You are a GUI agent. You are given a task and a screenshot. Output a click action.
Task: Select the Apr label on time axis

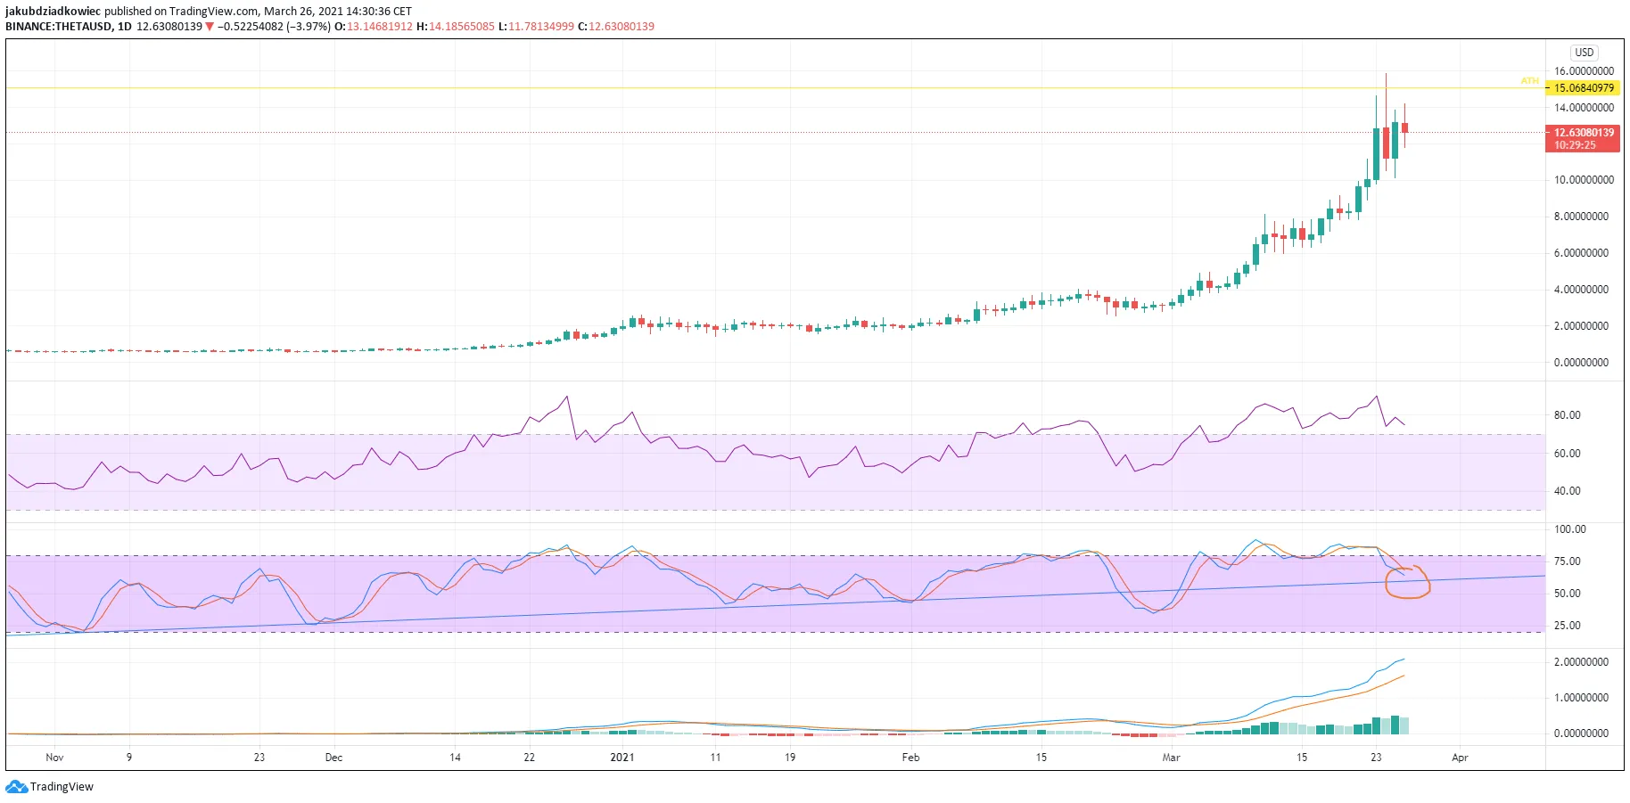pos(1460,758)
